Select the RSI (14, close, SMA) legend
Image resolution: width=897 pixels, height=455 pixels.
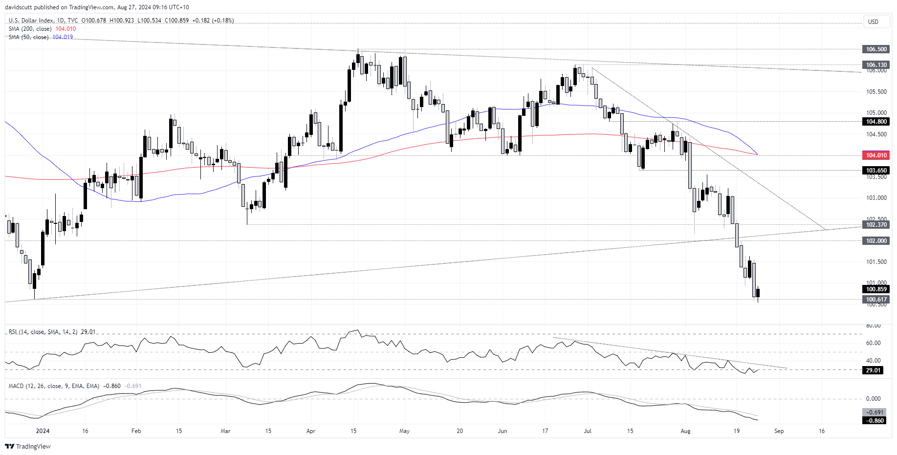coord(43,332)
